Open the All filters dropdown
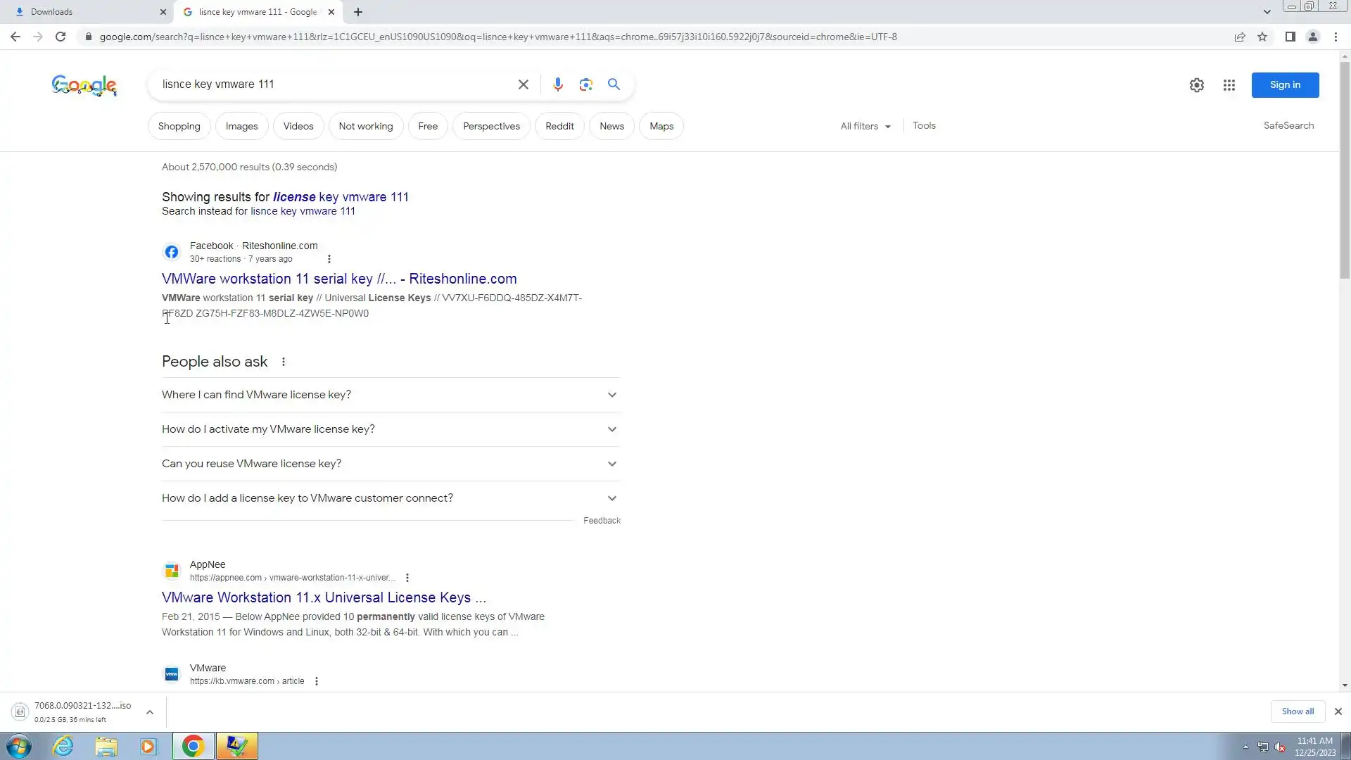This screenshot has height=760, width=1351. [x=865, y=126]
